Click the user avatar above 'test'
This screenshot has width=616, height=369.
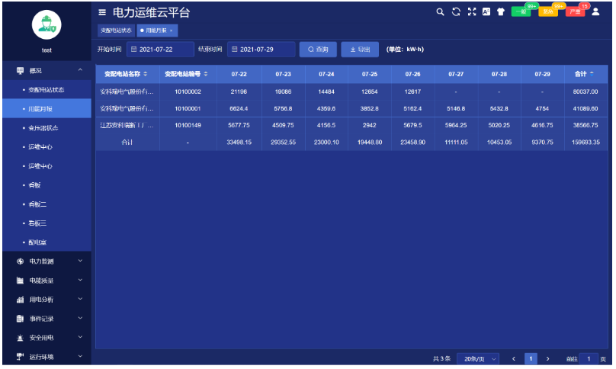tap(46, 24)
